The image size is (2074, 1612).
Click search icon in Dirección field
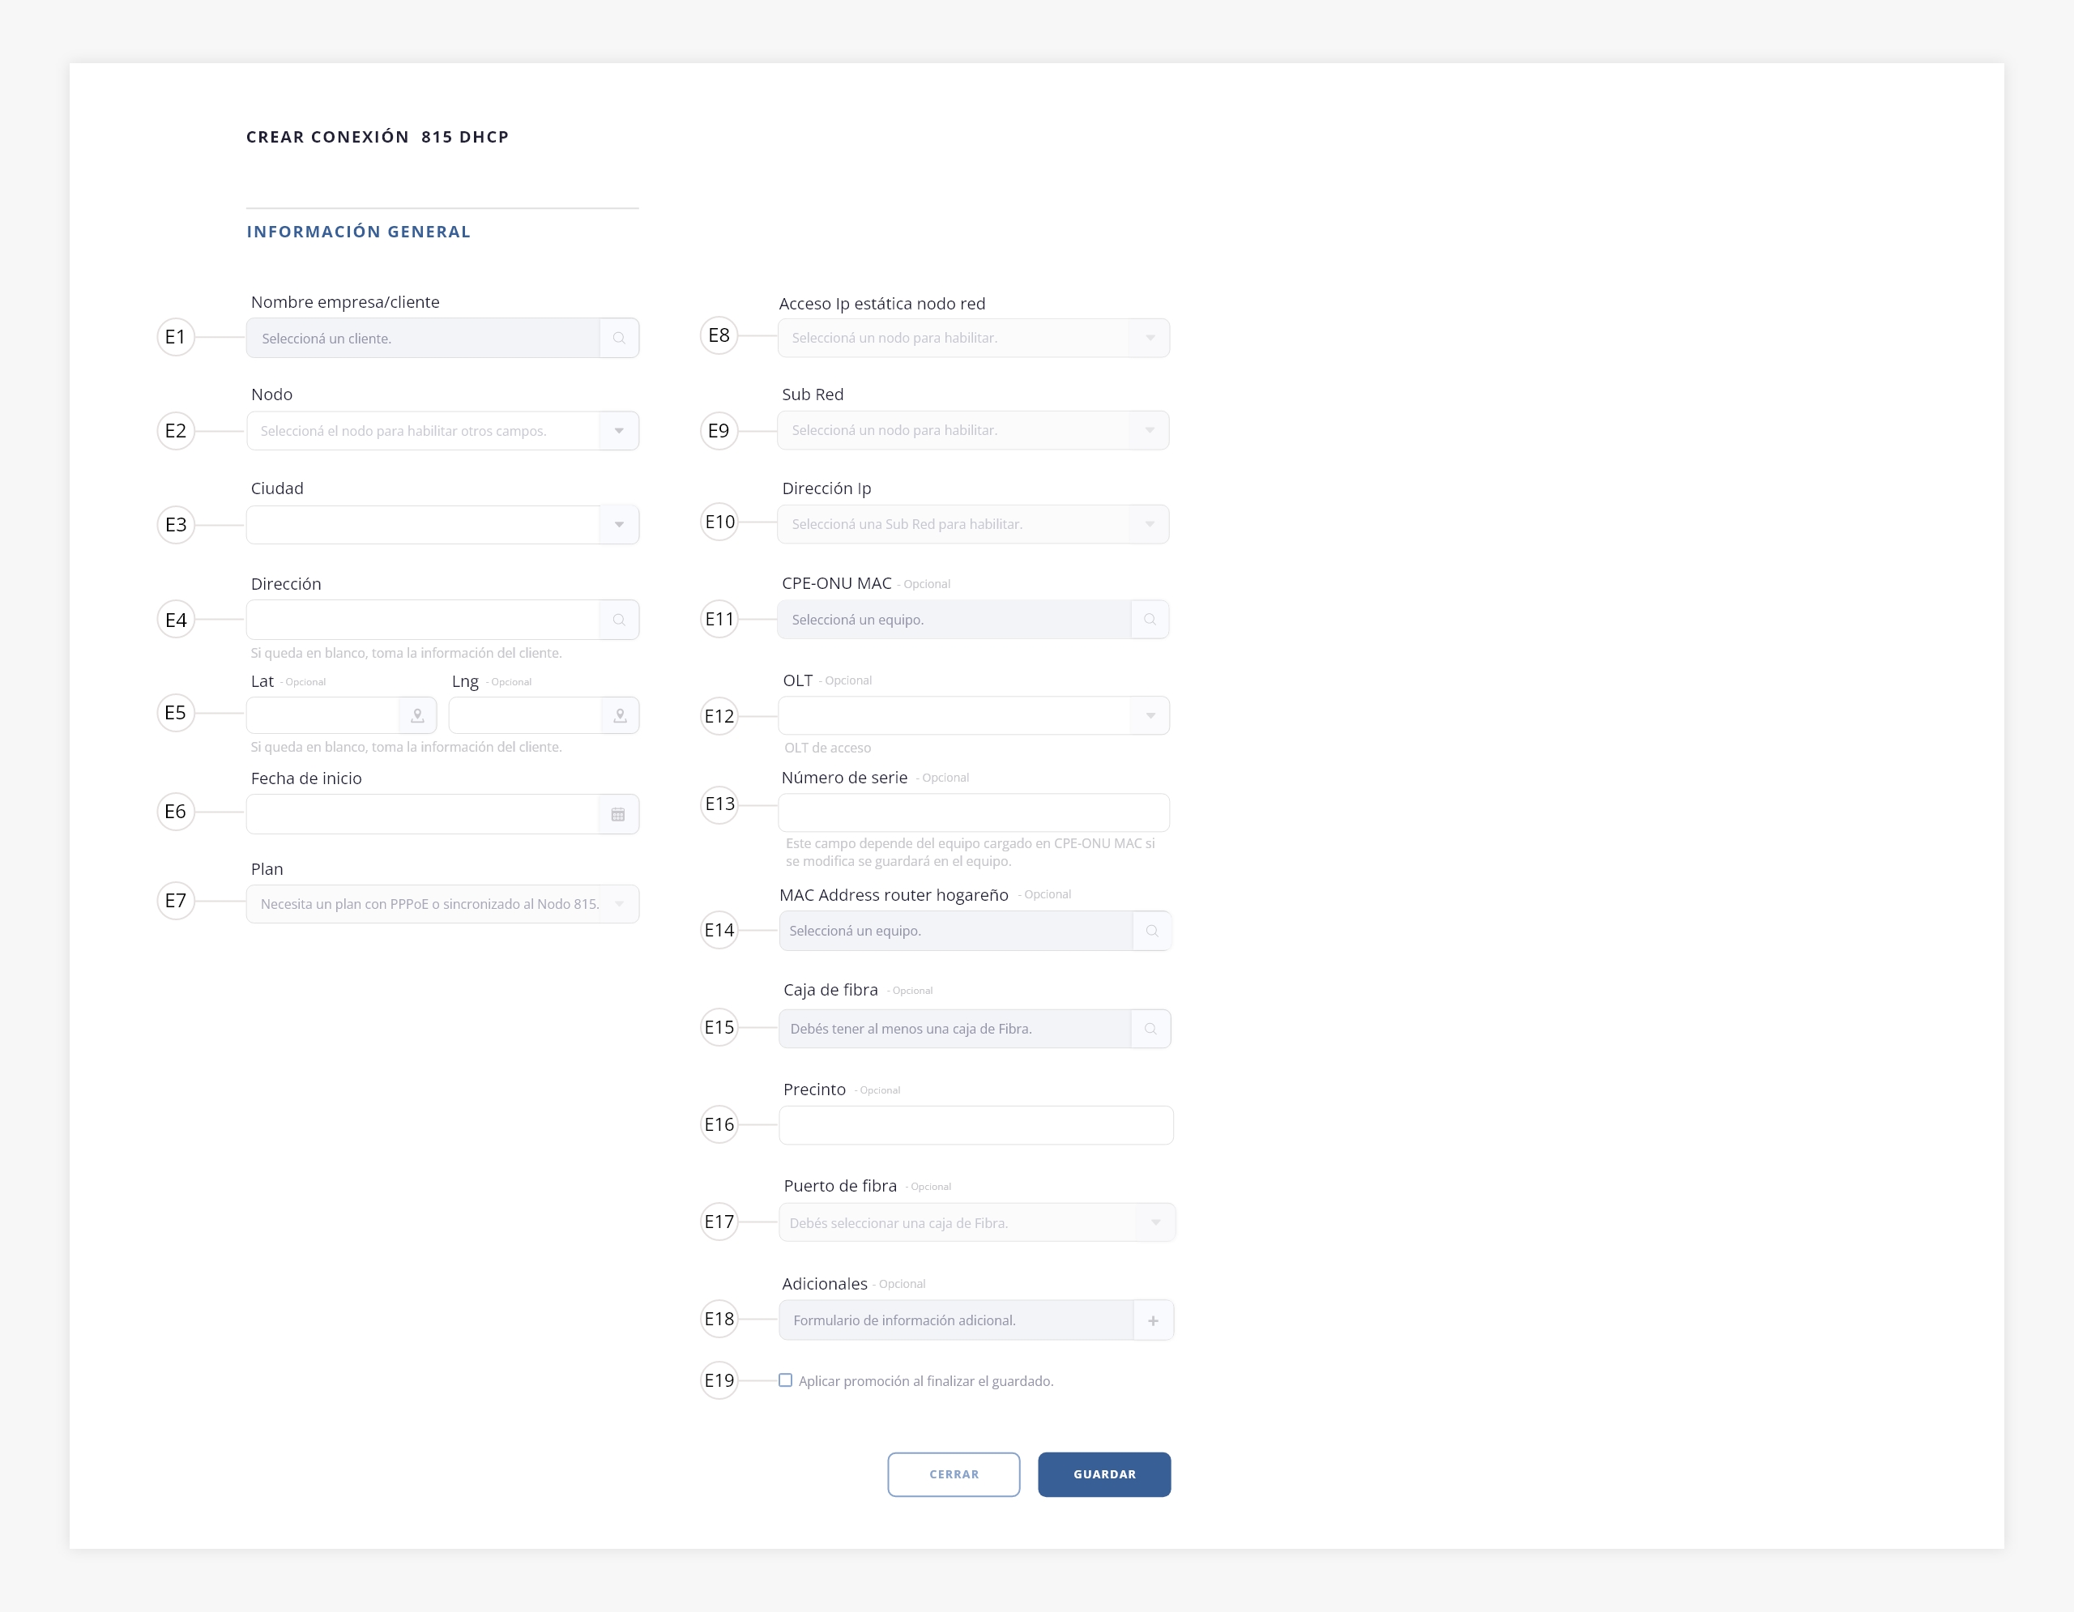click(x=619, y=620)
